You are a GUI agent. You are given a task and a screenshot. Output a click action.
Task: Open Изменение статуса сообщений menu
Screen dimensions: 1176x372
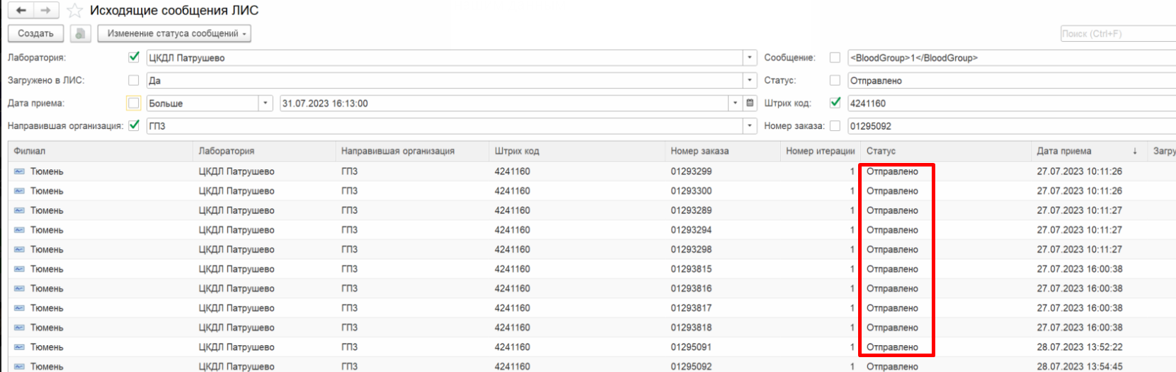click(173, 33)
